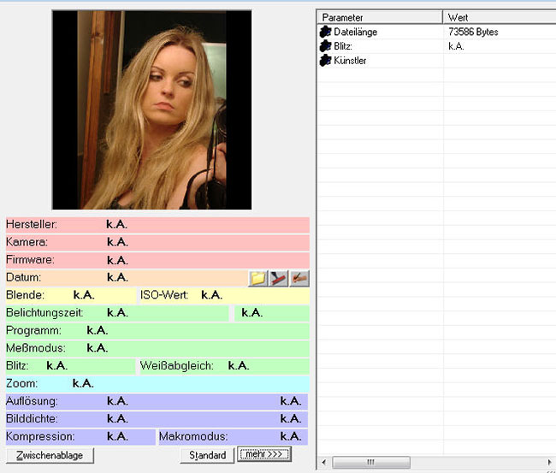This screenshot has width=556, height=473.
Task: Click the Weißabgleich field
Action: (224, 366)
